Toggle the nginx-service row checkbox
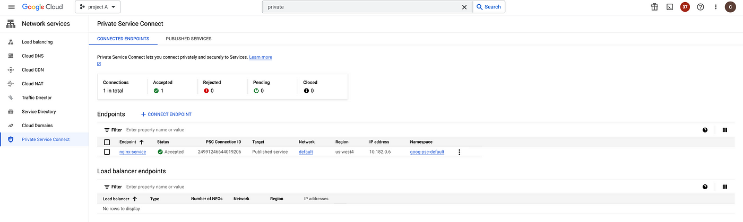The height and width of the screenshot is (222, 743). pos(107,152)
